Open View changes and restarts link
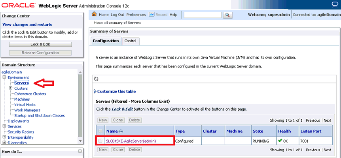Image resolution: width=341 pixels, height=158 pixels. click(x=27, y=24)
